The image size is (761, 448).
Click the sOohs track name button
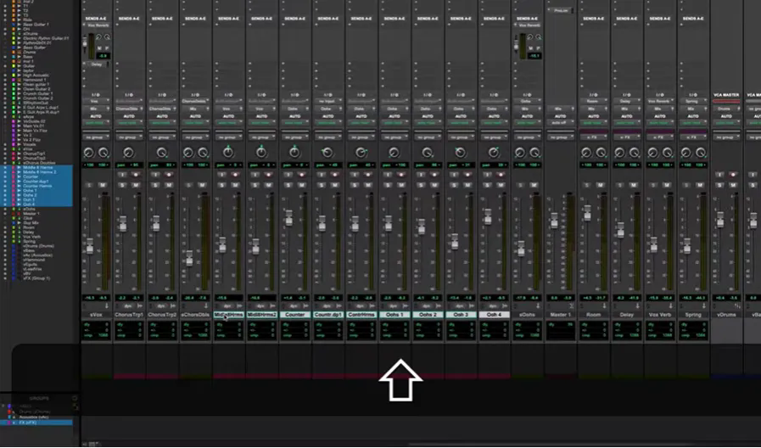pos(527,315)
